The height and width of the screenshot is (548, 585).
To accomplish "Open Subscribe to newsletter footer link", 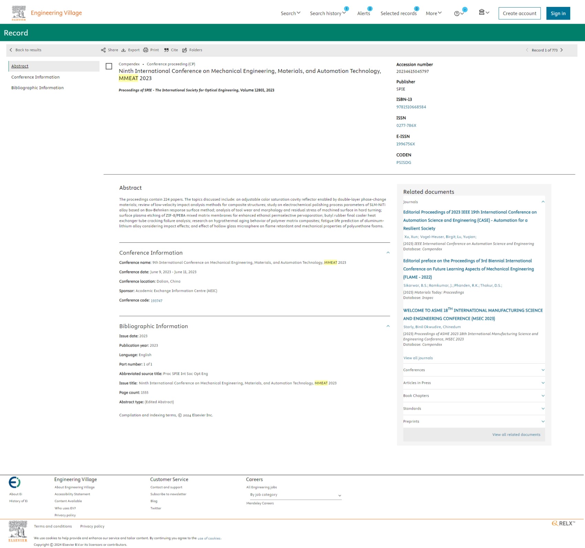I will pyautogui.click(x=168, y=494).
